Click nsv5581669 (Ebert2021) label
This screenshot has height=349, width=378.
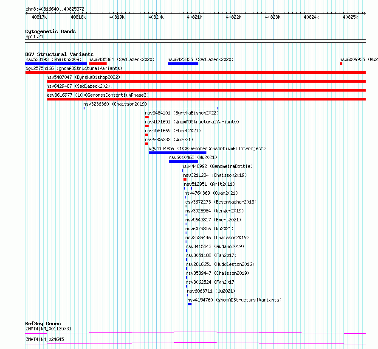click(x=173, y=131)
